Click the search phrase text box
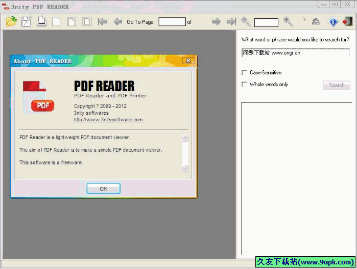The height and width of the screenshot is (269, 357). (x=296, y=52)
